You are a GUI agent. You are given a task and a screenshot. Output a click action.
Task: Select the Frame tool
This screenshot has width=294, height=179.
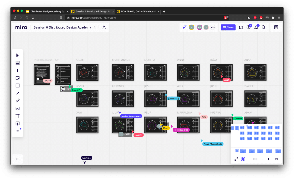[x=18, y=116]
